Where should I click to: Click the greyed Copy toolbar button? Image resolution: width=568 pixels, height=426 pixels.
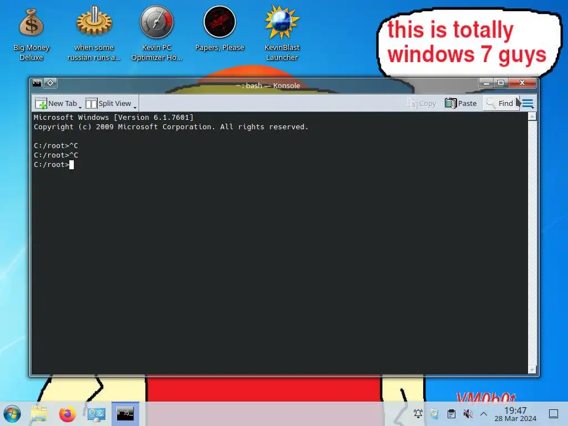tap(422, 104)
